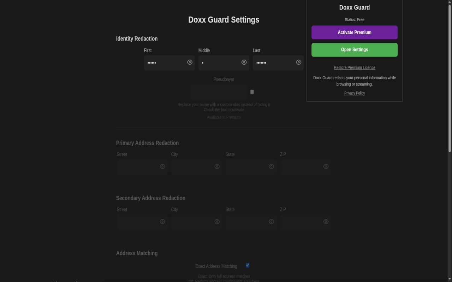Show Primary Address ZIP value
452x282 pixels.
[326, 166]
